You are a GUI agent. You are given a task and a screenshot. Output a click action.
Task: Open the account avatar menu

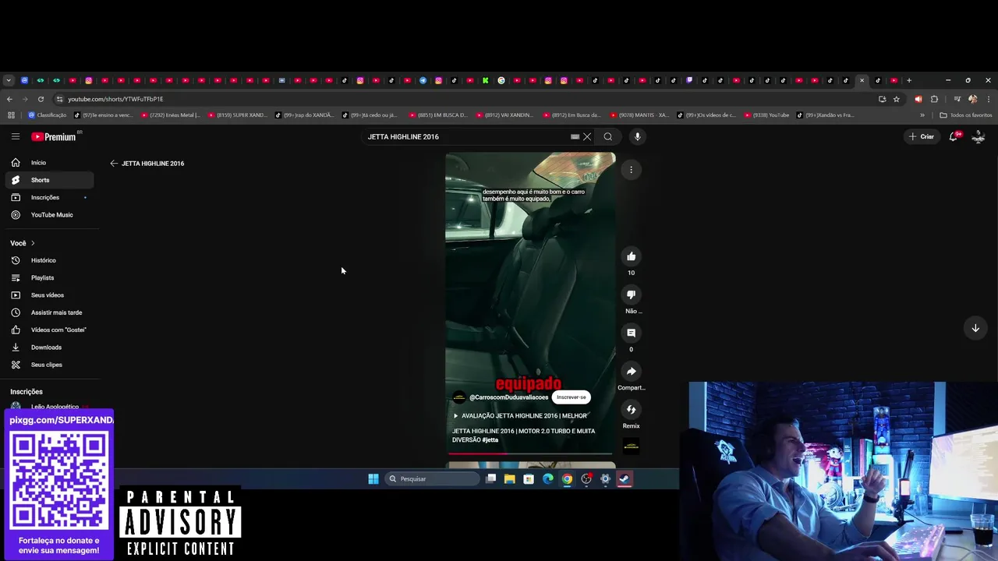[x=979, y=136]
